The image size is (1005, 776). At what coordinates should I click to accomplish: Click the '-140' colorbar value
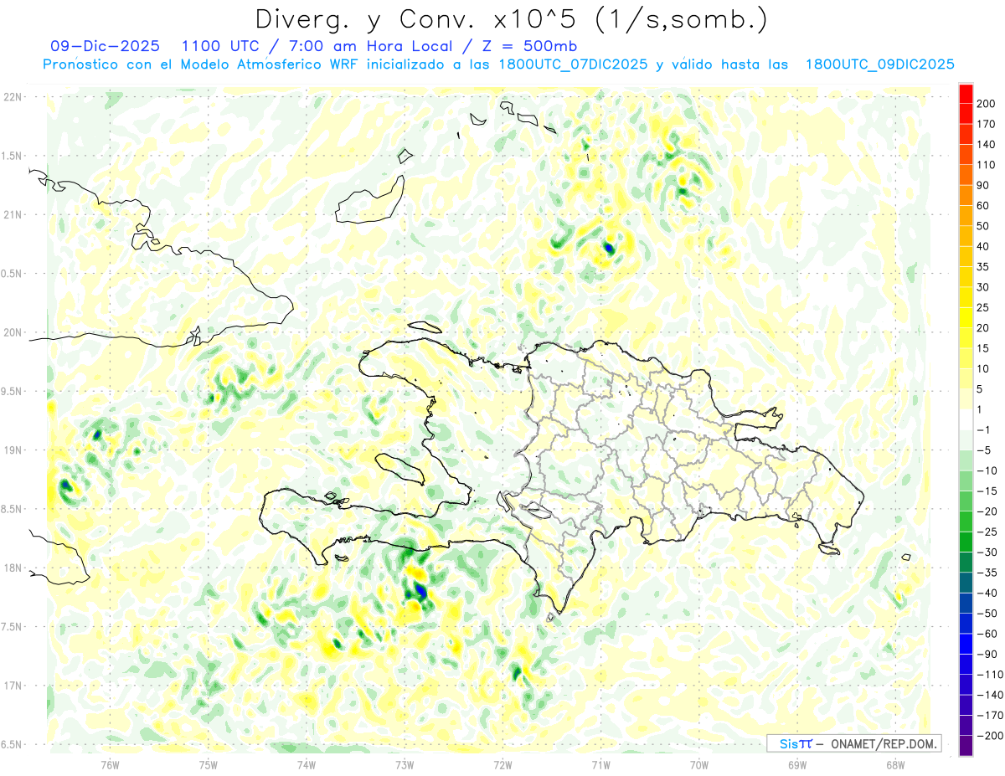989,695
